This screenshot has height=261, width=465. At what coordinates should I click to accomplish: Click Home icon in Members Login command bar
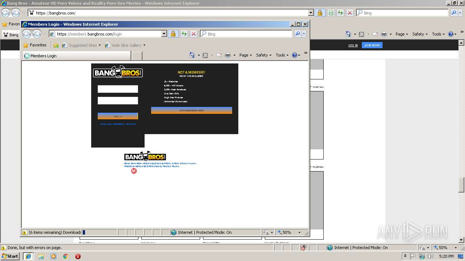click(192, 55)
